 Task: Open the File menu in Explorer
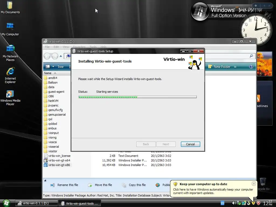tap(47, 47)
